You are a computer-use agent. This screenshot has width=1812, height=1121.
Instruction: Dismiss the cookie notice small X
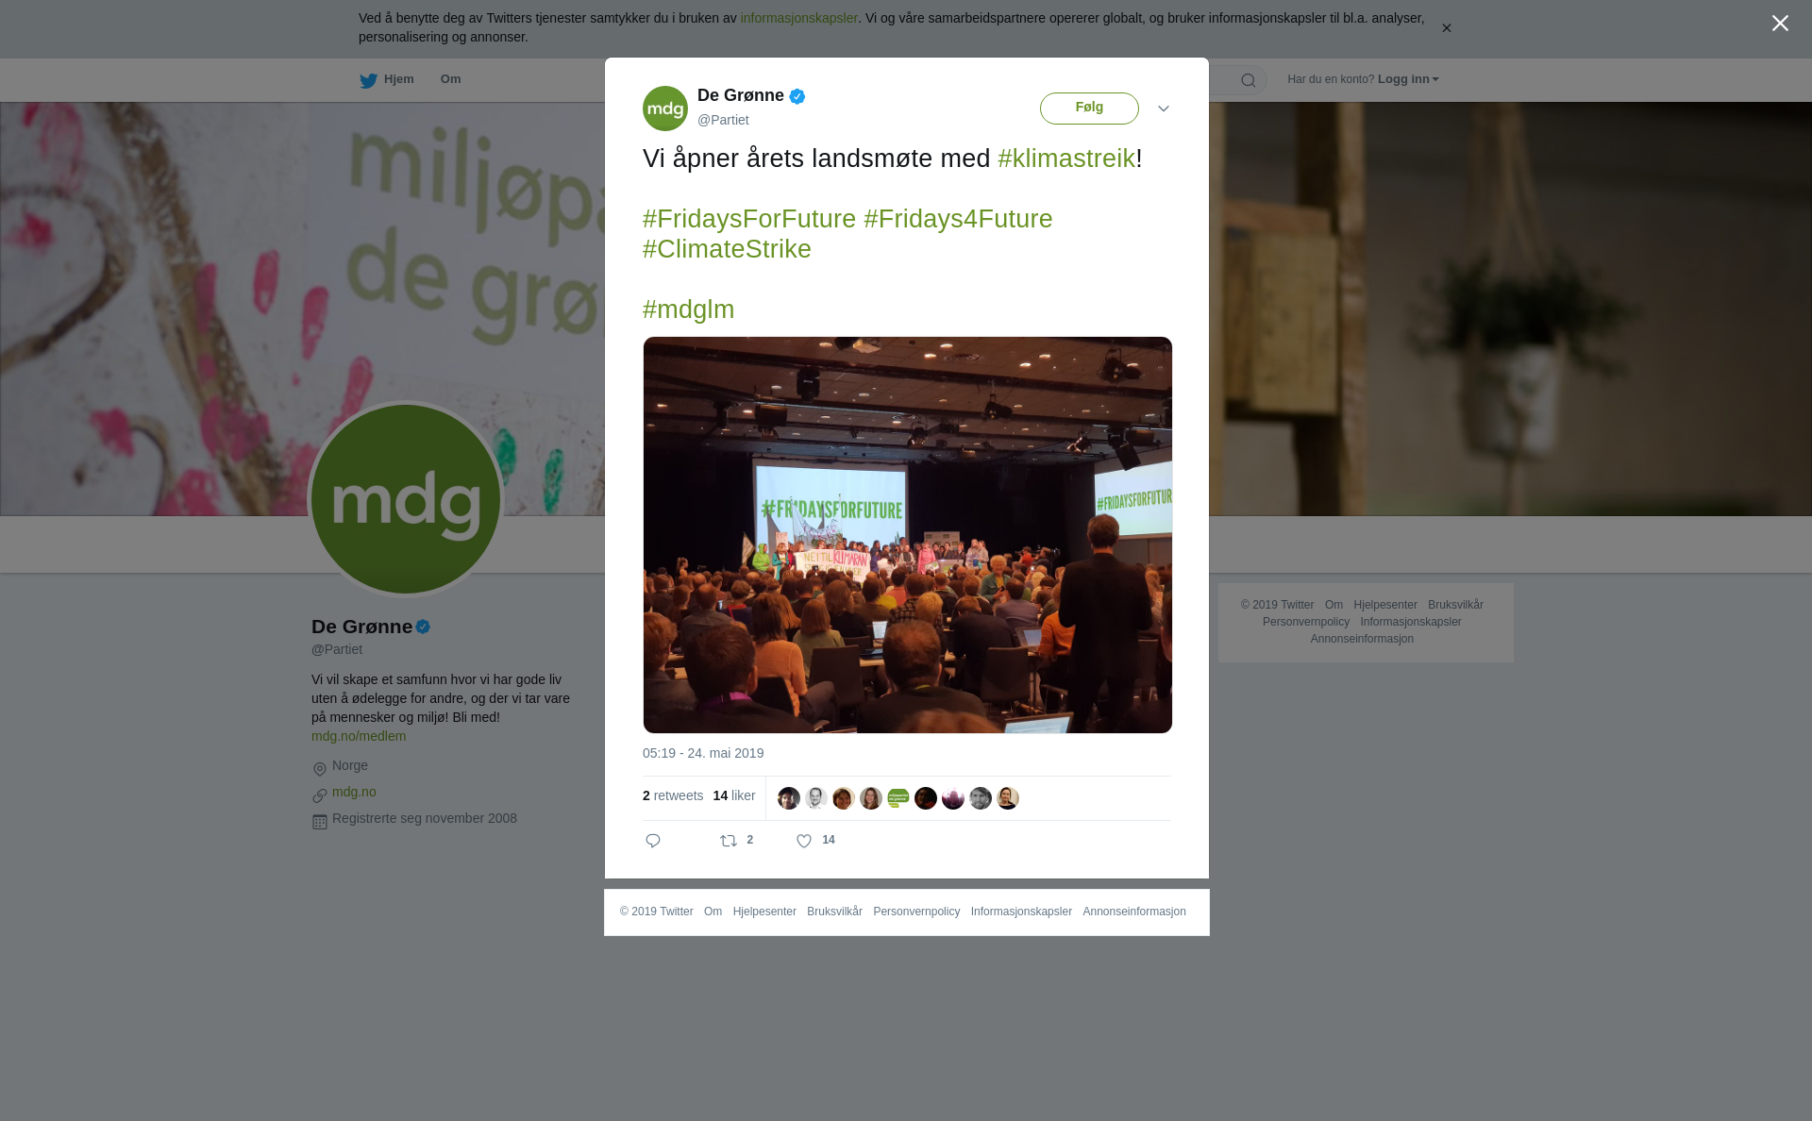tap(1446, 28)
